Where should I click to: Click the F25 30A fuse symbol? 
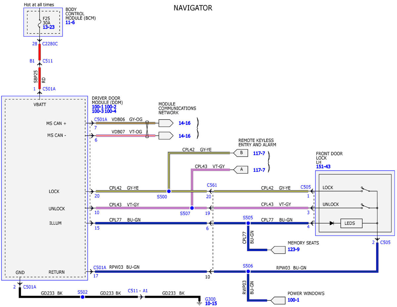[x=40, y=23]
